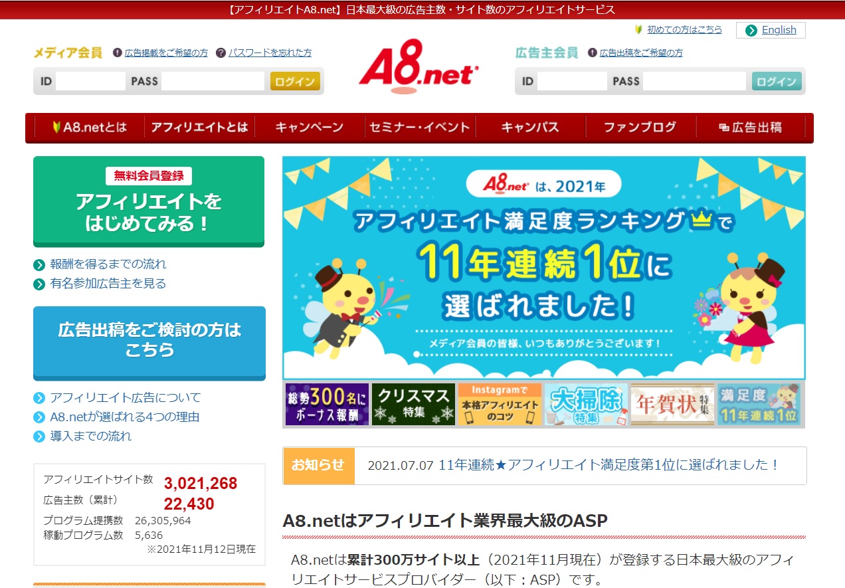Click the exclamation icon beside 広告掲載をご希望の方

tap(118, 52)
